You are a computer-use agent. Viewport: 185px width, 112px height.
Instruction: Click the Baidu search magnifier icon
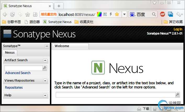[x=154, y=14]
